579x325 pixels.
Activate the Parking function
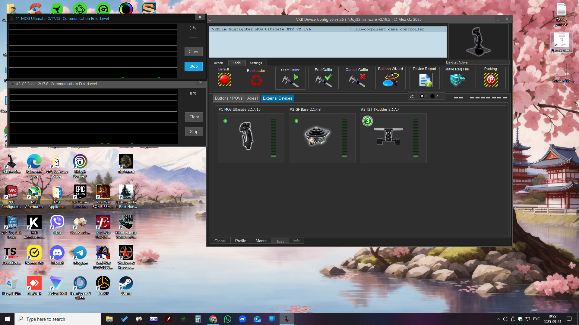click(491, 80)
